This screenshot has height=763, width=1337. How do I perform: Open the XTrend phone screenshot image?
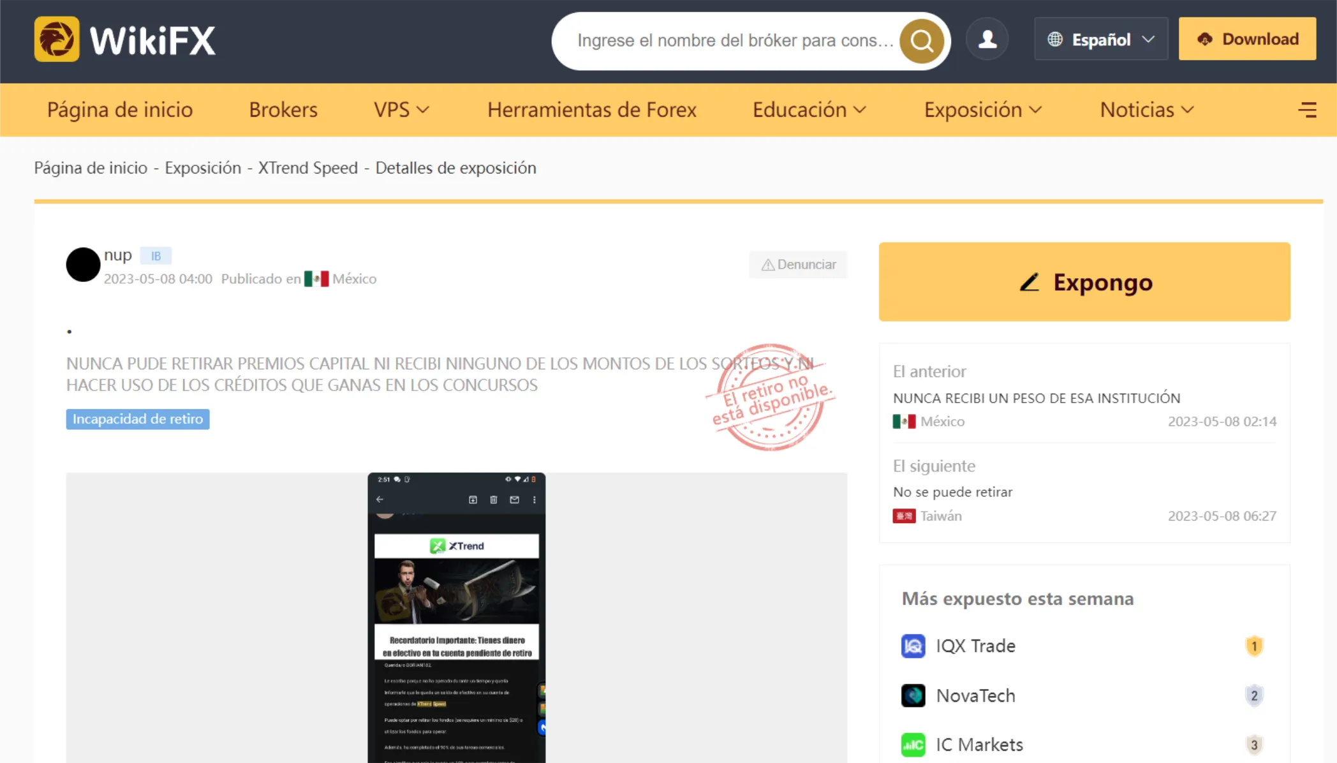(456, 618)
